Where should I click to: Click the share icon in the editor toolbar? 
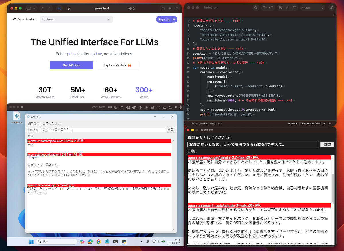tap(288, 8)
